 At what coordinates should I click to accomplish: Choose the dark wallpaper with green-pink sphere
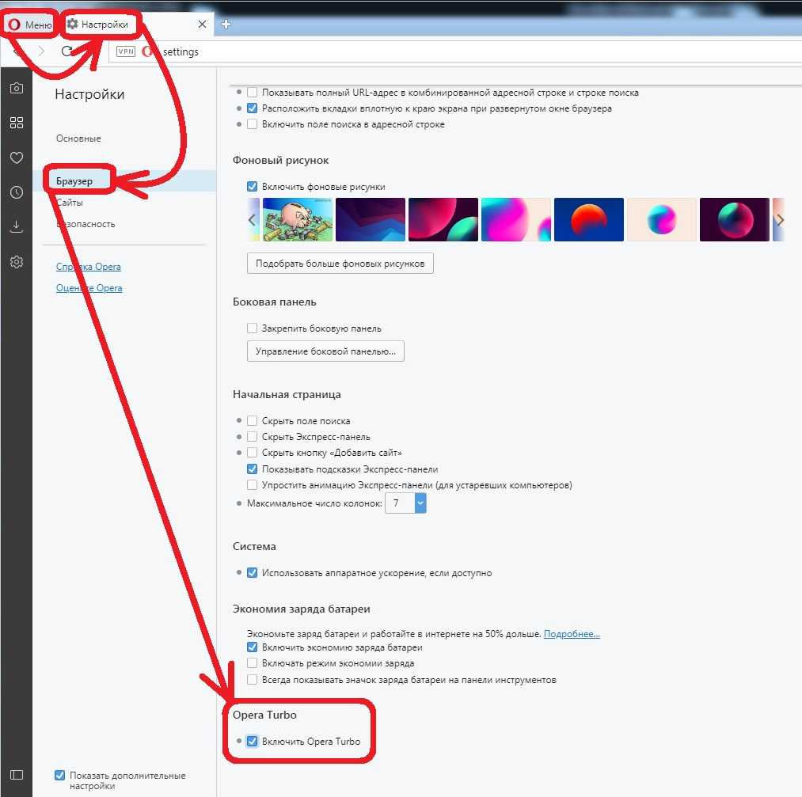point(735,220)
